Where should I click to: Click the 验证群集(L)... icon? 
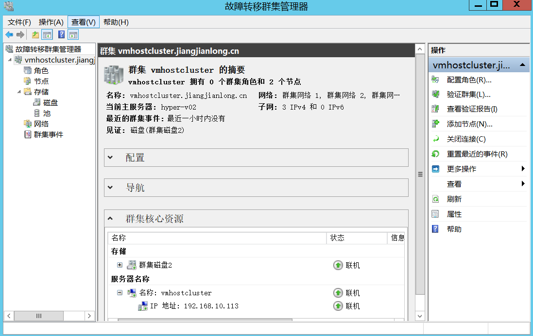(435, 94)
